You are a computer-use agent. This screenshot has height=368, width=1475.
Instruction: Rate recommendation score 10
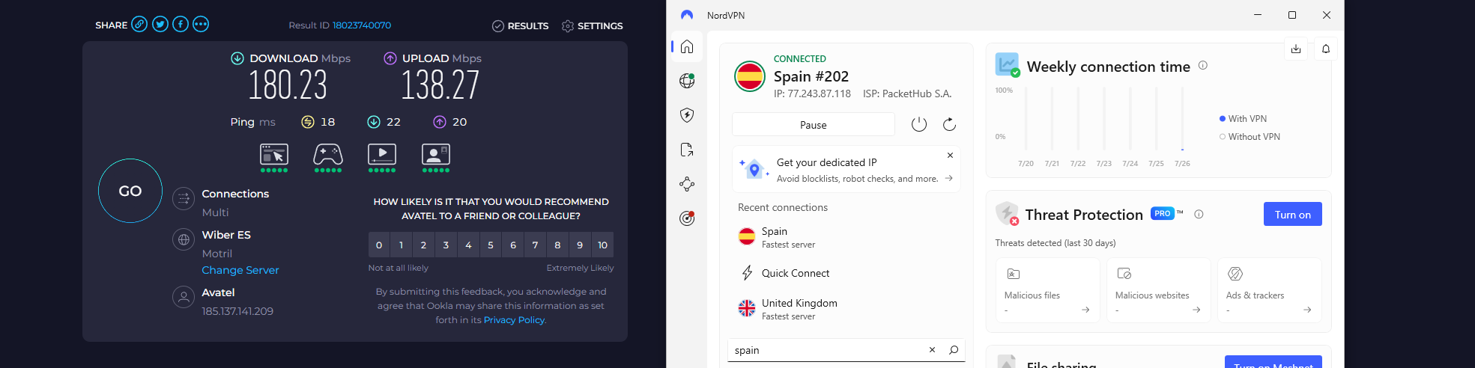point(602,245)
